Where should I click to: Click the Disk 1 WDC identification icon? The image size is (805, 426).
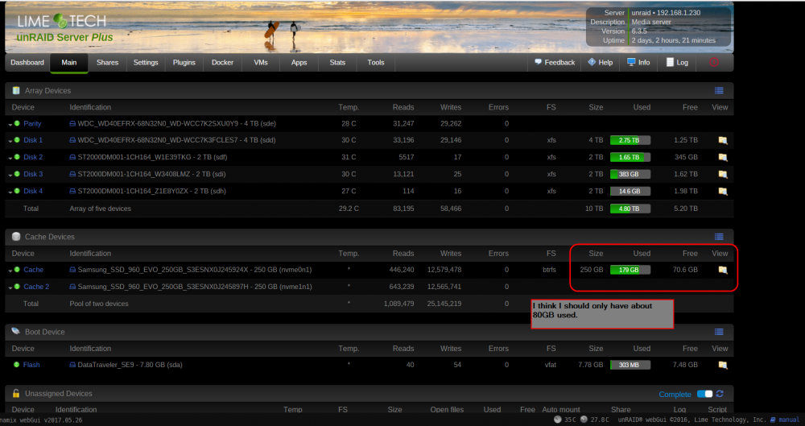72,140
